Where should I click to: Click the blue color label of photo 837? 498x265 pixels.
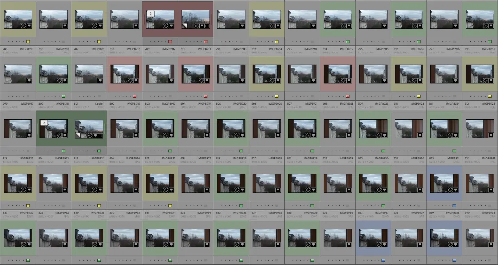[384, 260]
